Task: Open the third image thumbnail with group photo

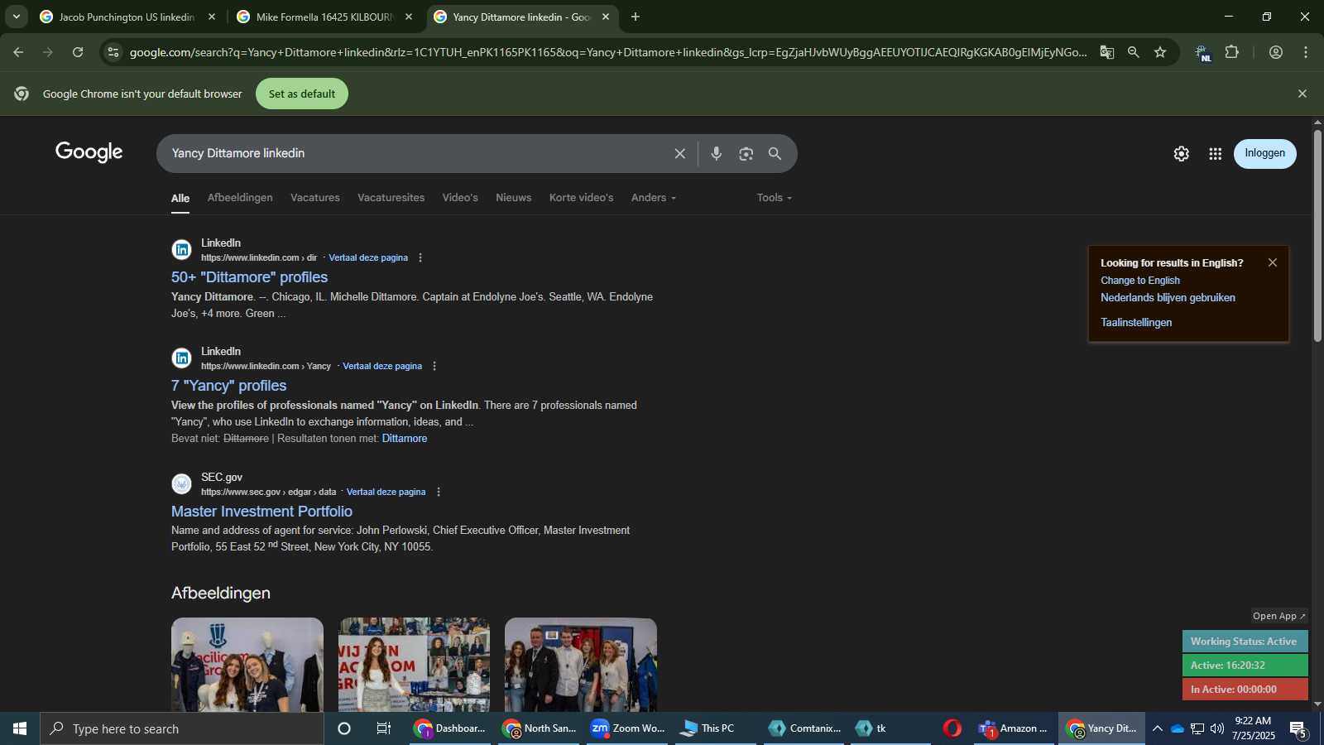Action: (x=581, y=665)
